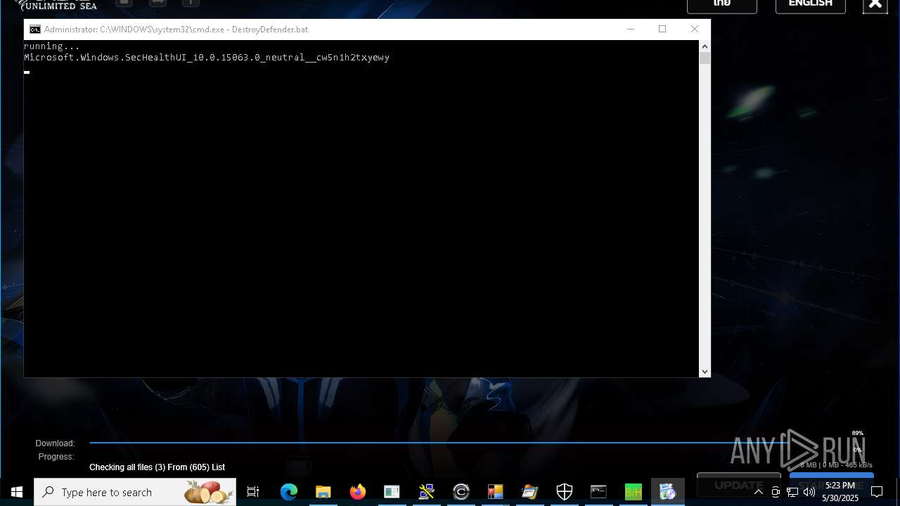Click the cmd vertical scrollbar thumb
900x506 pixels.
click(705, 58)
